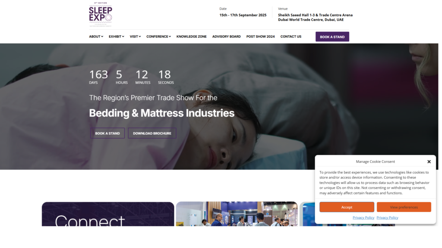This screenshot has height=248, width=442.
Task: Open the Knowledge Zone page
Action: click(x=191, y=37)
